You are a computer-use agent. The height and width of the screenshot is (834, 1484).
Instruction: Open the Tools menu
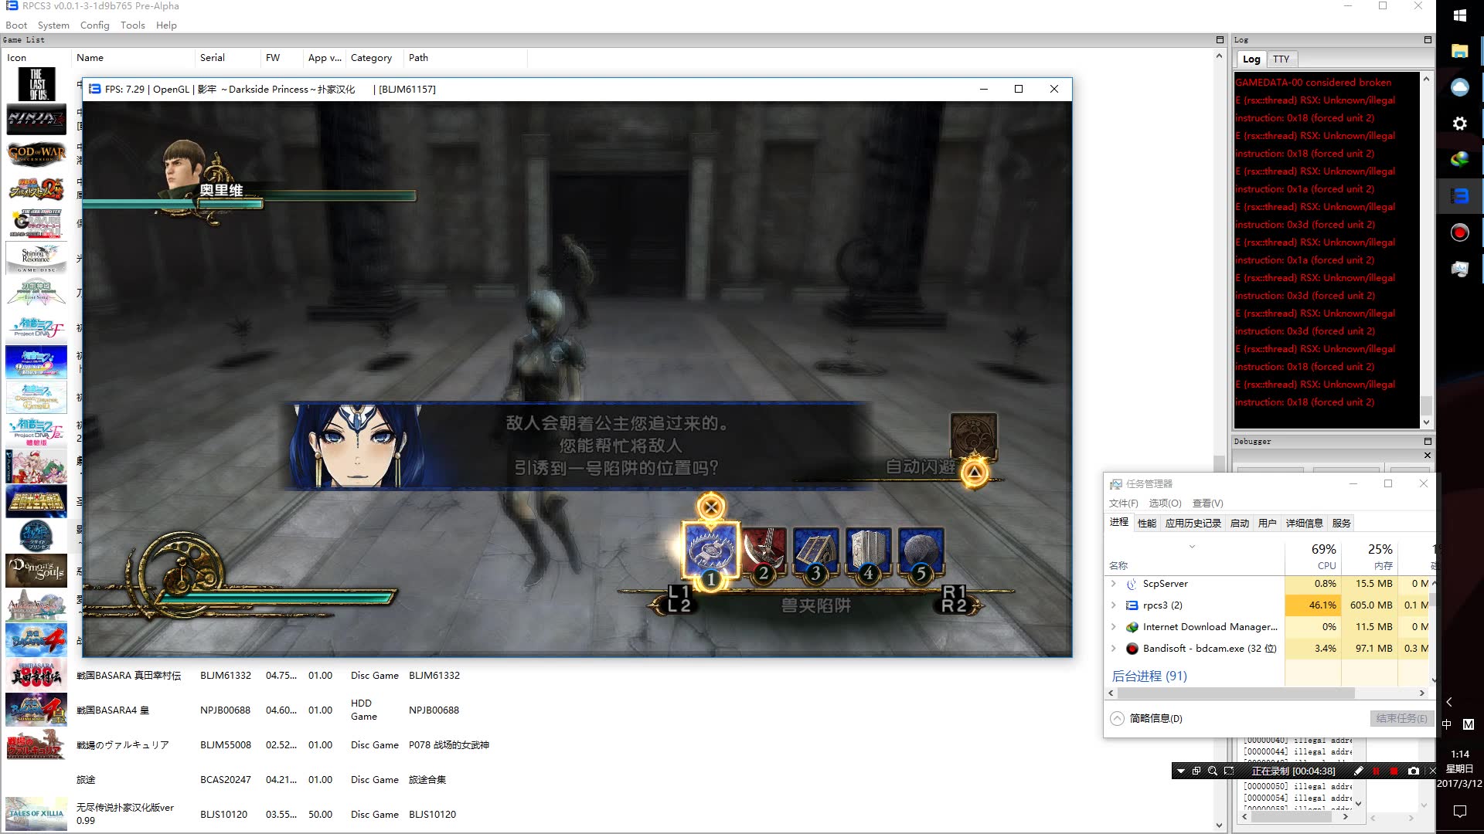tap(132, 25)
